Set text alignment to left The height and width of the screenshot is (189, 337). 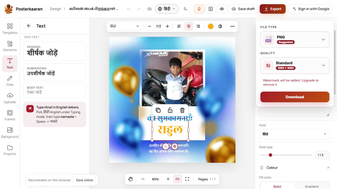pos(179,26)
